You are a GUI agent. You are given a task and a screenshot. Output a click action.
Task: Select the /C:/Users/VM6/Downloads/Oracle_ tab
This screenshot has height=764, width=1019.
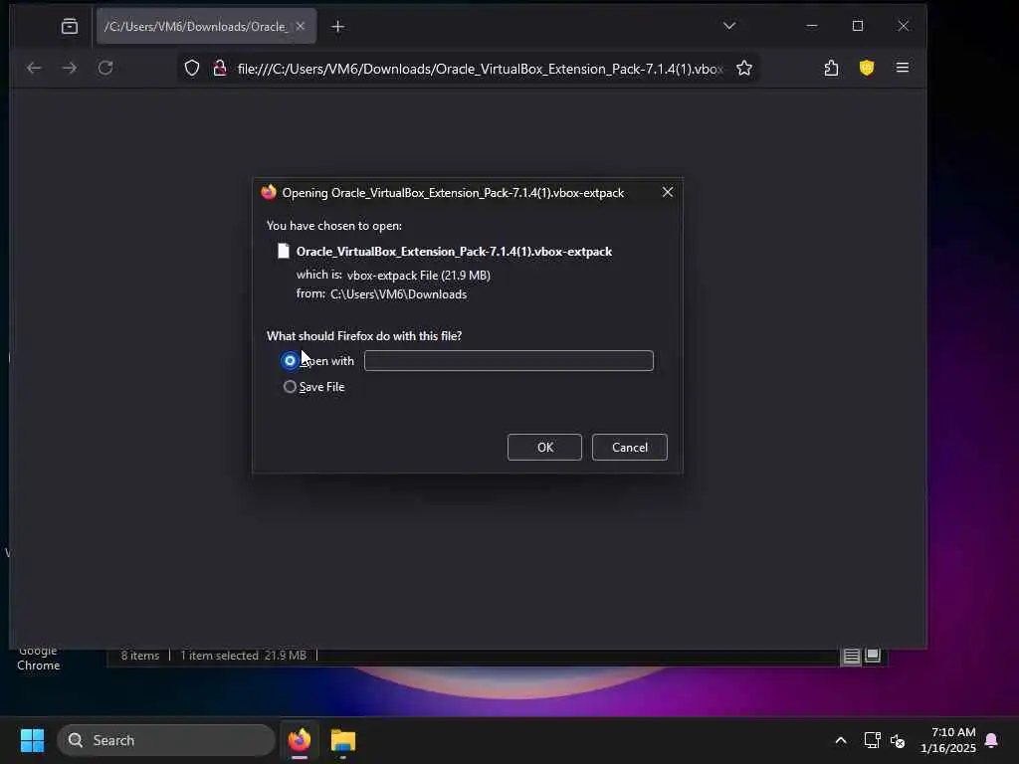196,27
